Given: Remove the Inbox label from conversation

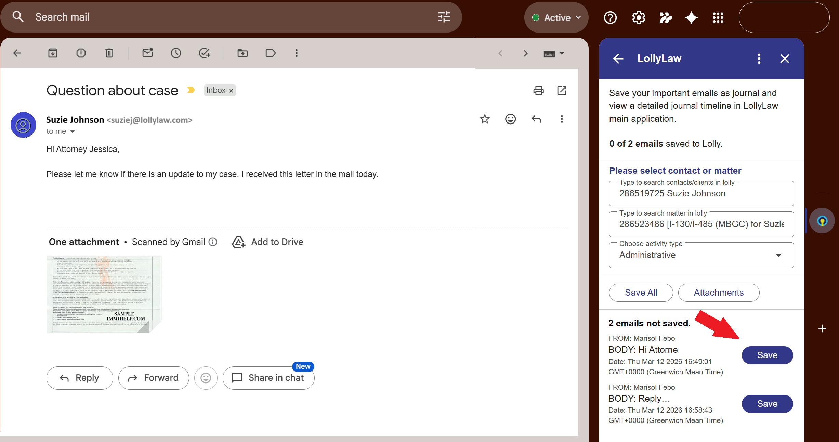Looking at the screenshot, I should [231, 91].
